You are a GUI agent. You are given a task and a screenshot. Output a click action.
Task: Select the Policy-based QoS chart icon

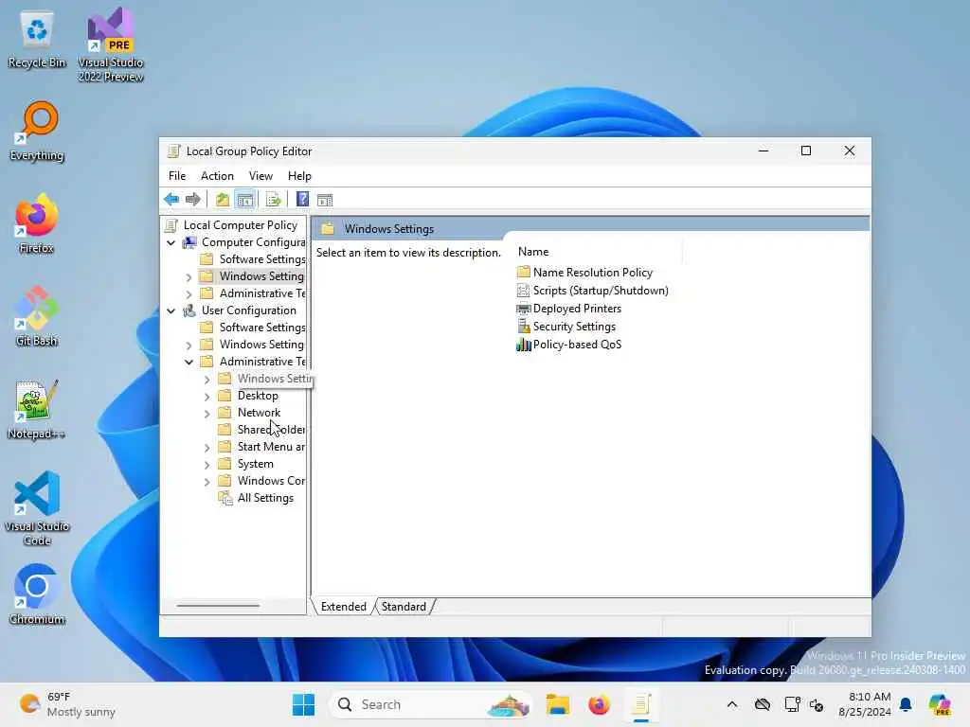tap(523, 345)
